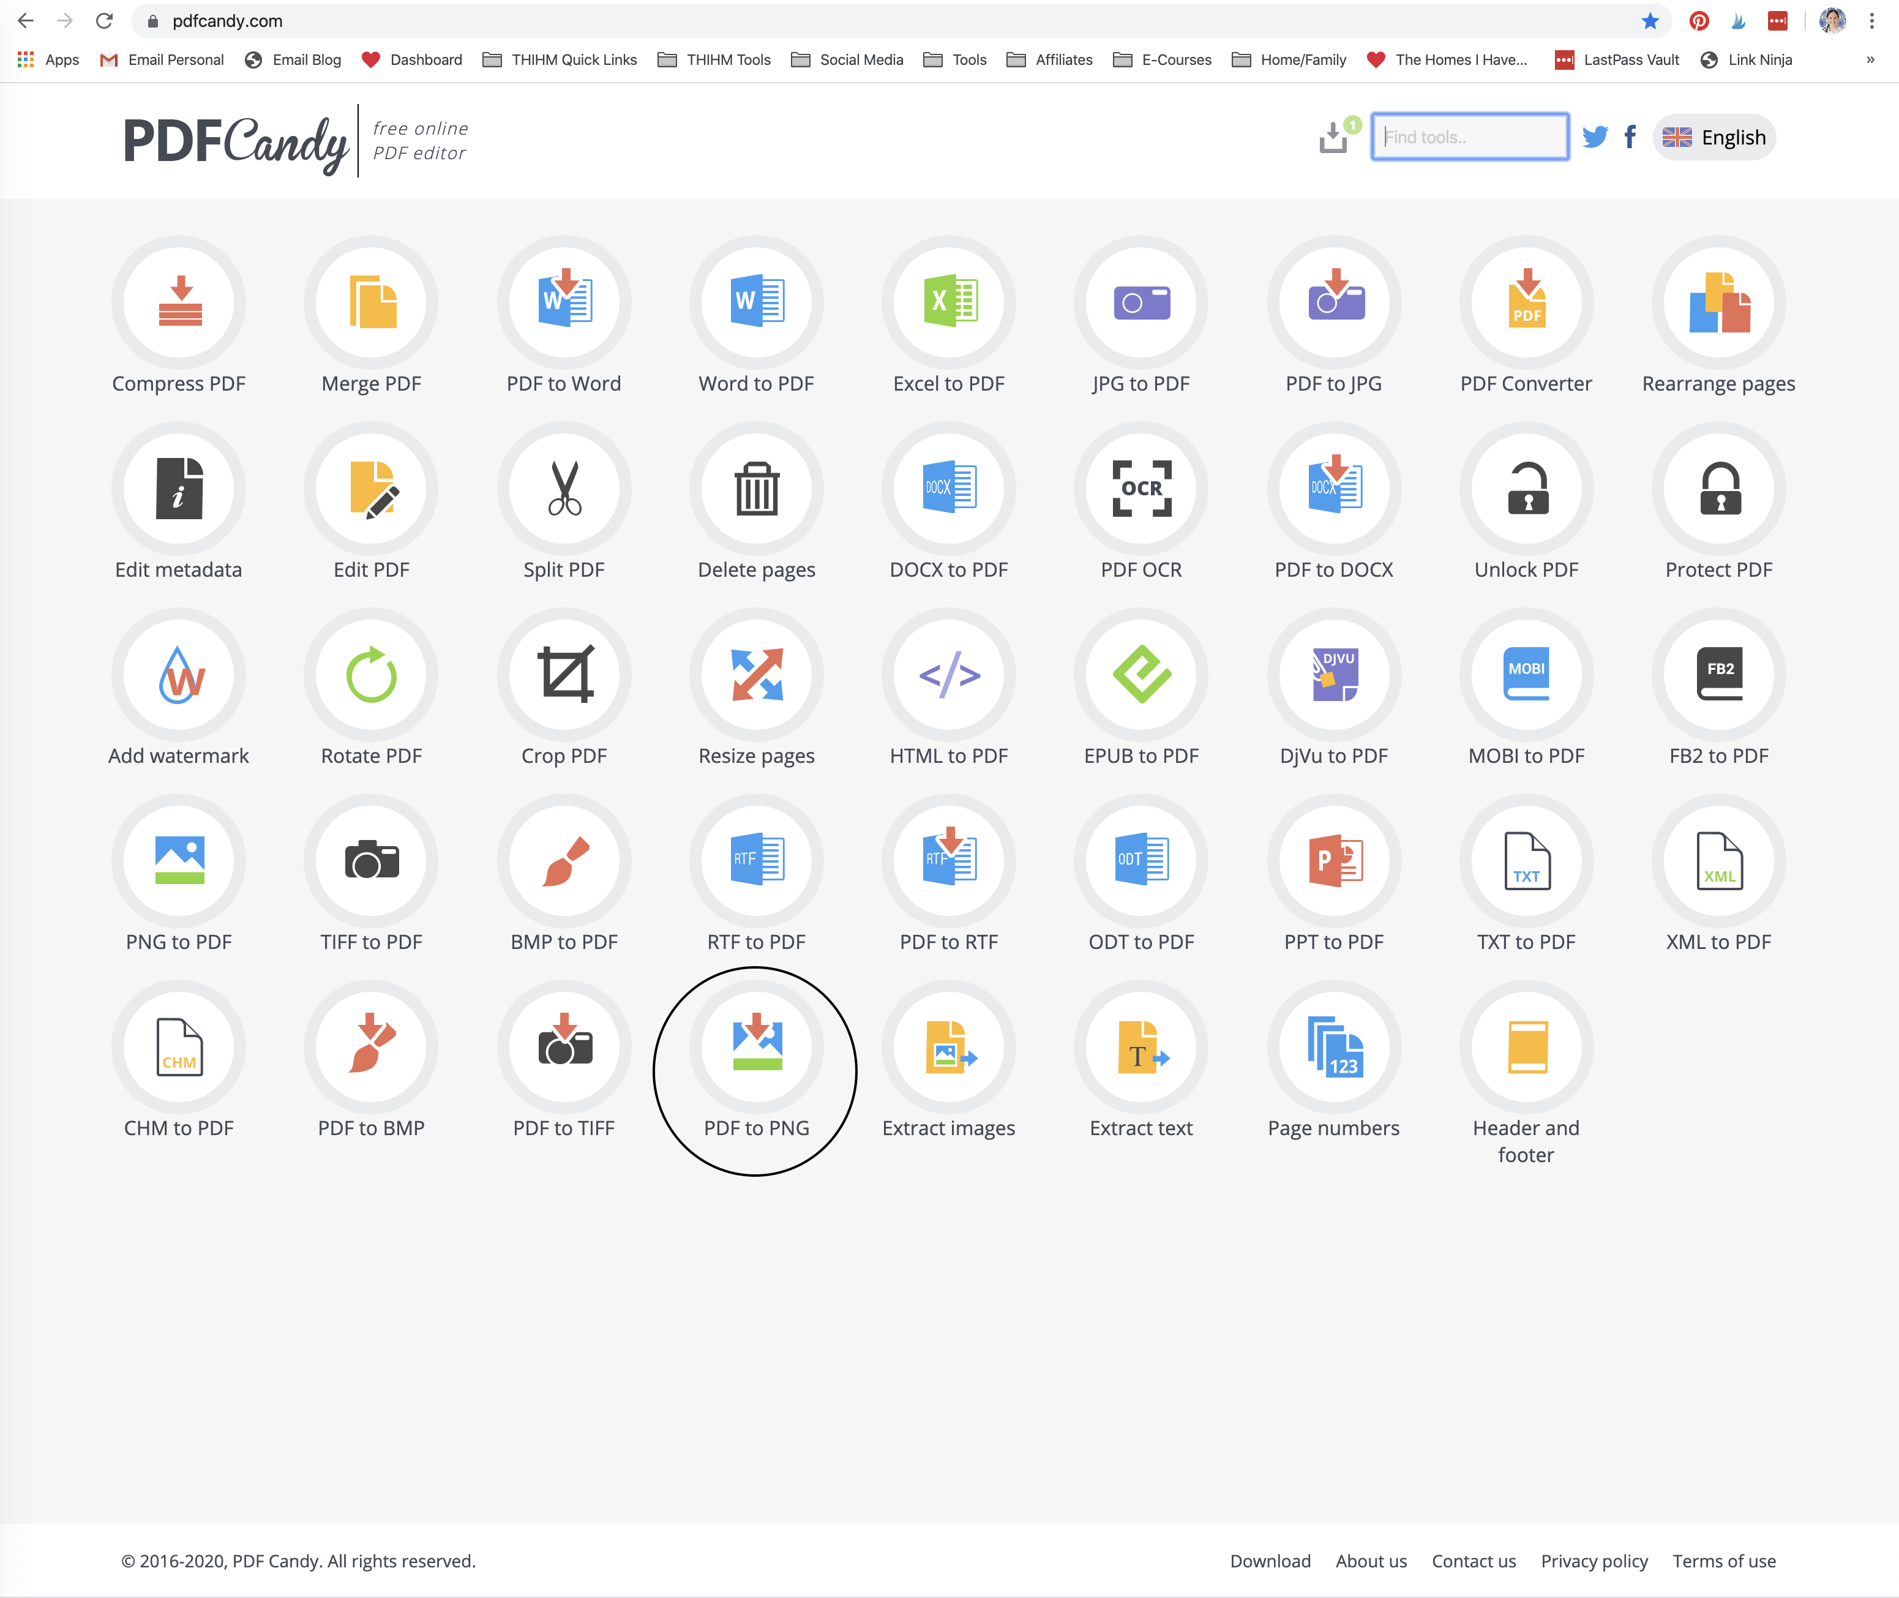Image resolution: width=1899 pixels, height=1598 pixels.
Task: Click the Add watermark icon
Action: [x=179, y=675]
